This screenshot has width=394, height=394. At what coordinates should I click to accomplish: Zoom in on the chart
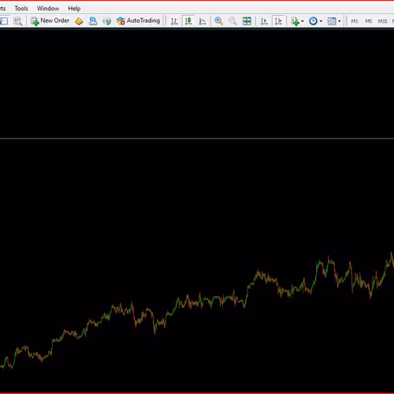click(x=218, y=21)
